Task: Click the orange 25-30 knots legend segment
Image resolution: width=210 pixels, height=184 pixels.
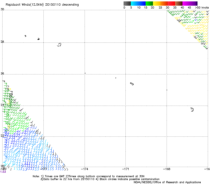Action: click(164, 3)
